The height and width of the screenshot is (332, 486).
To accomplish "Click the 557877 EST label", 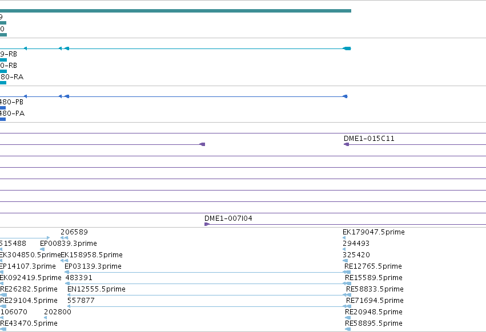I will coord(81,301).
